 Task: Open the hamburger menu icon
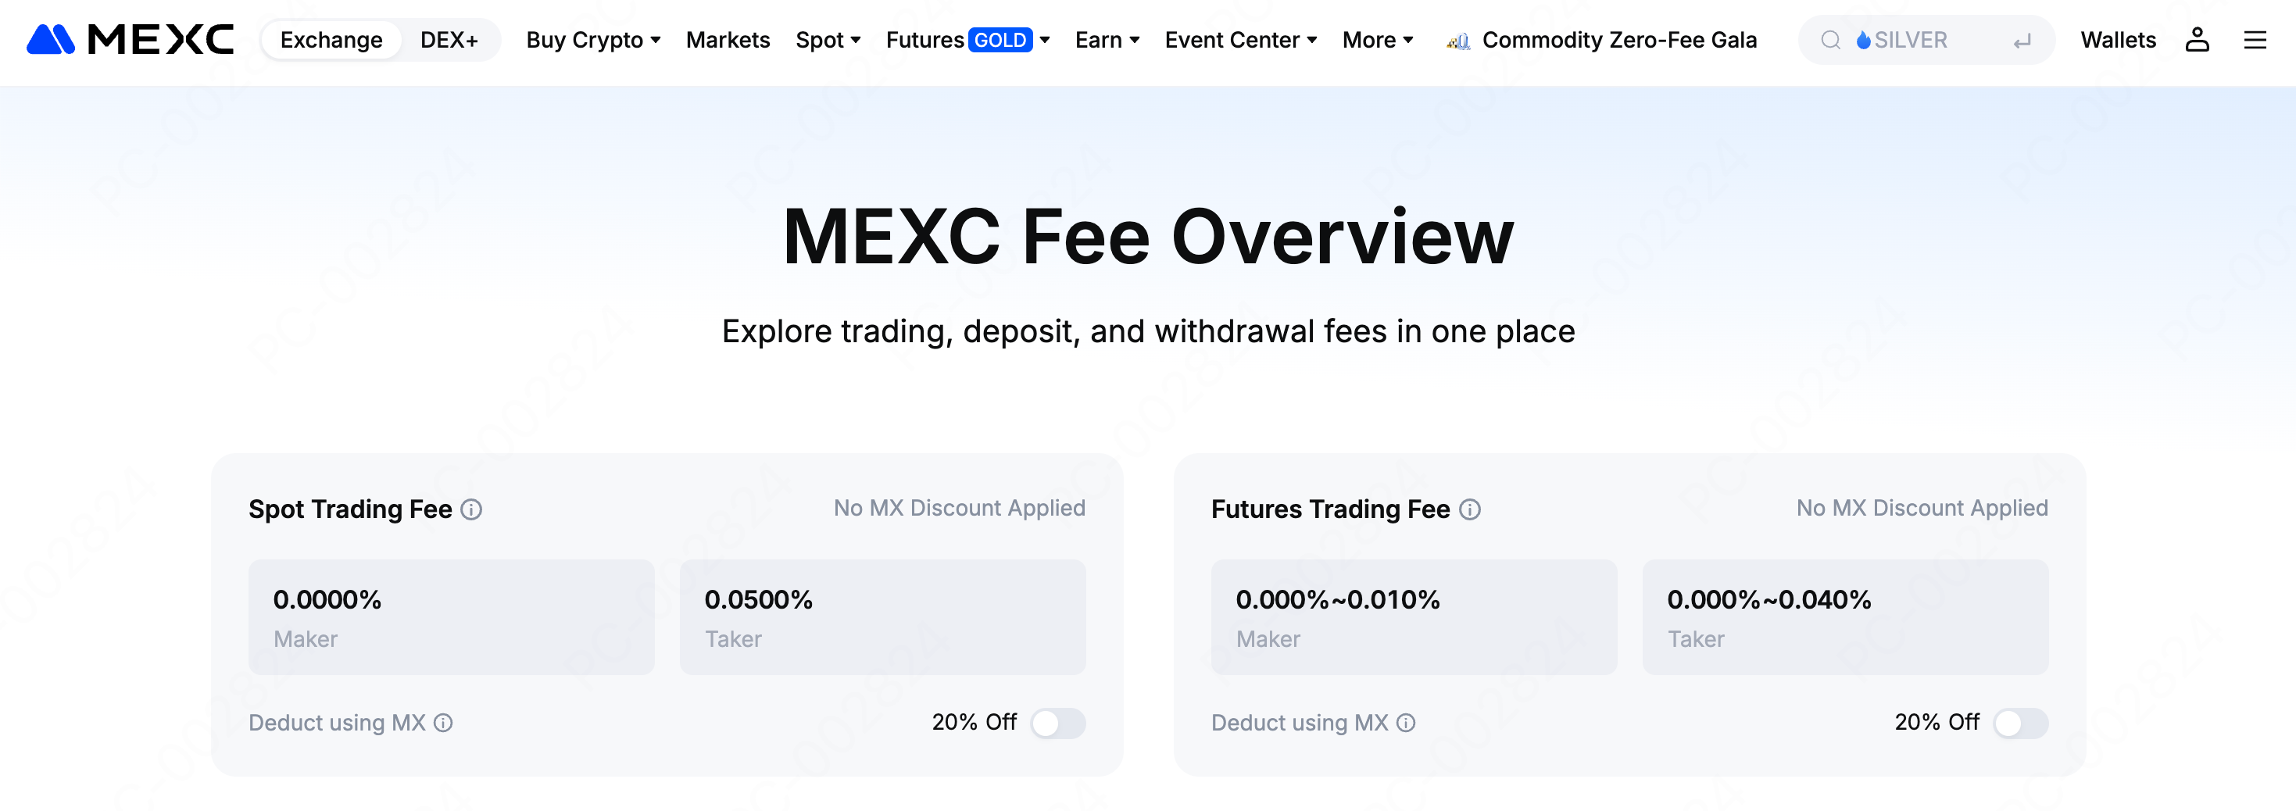point(2254,40)
